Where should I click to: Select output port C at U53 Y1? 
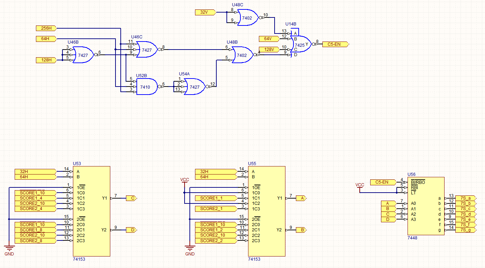pos(132,198)
